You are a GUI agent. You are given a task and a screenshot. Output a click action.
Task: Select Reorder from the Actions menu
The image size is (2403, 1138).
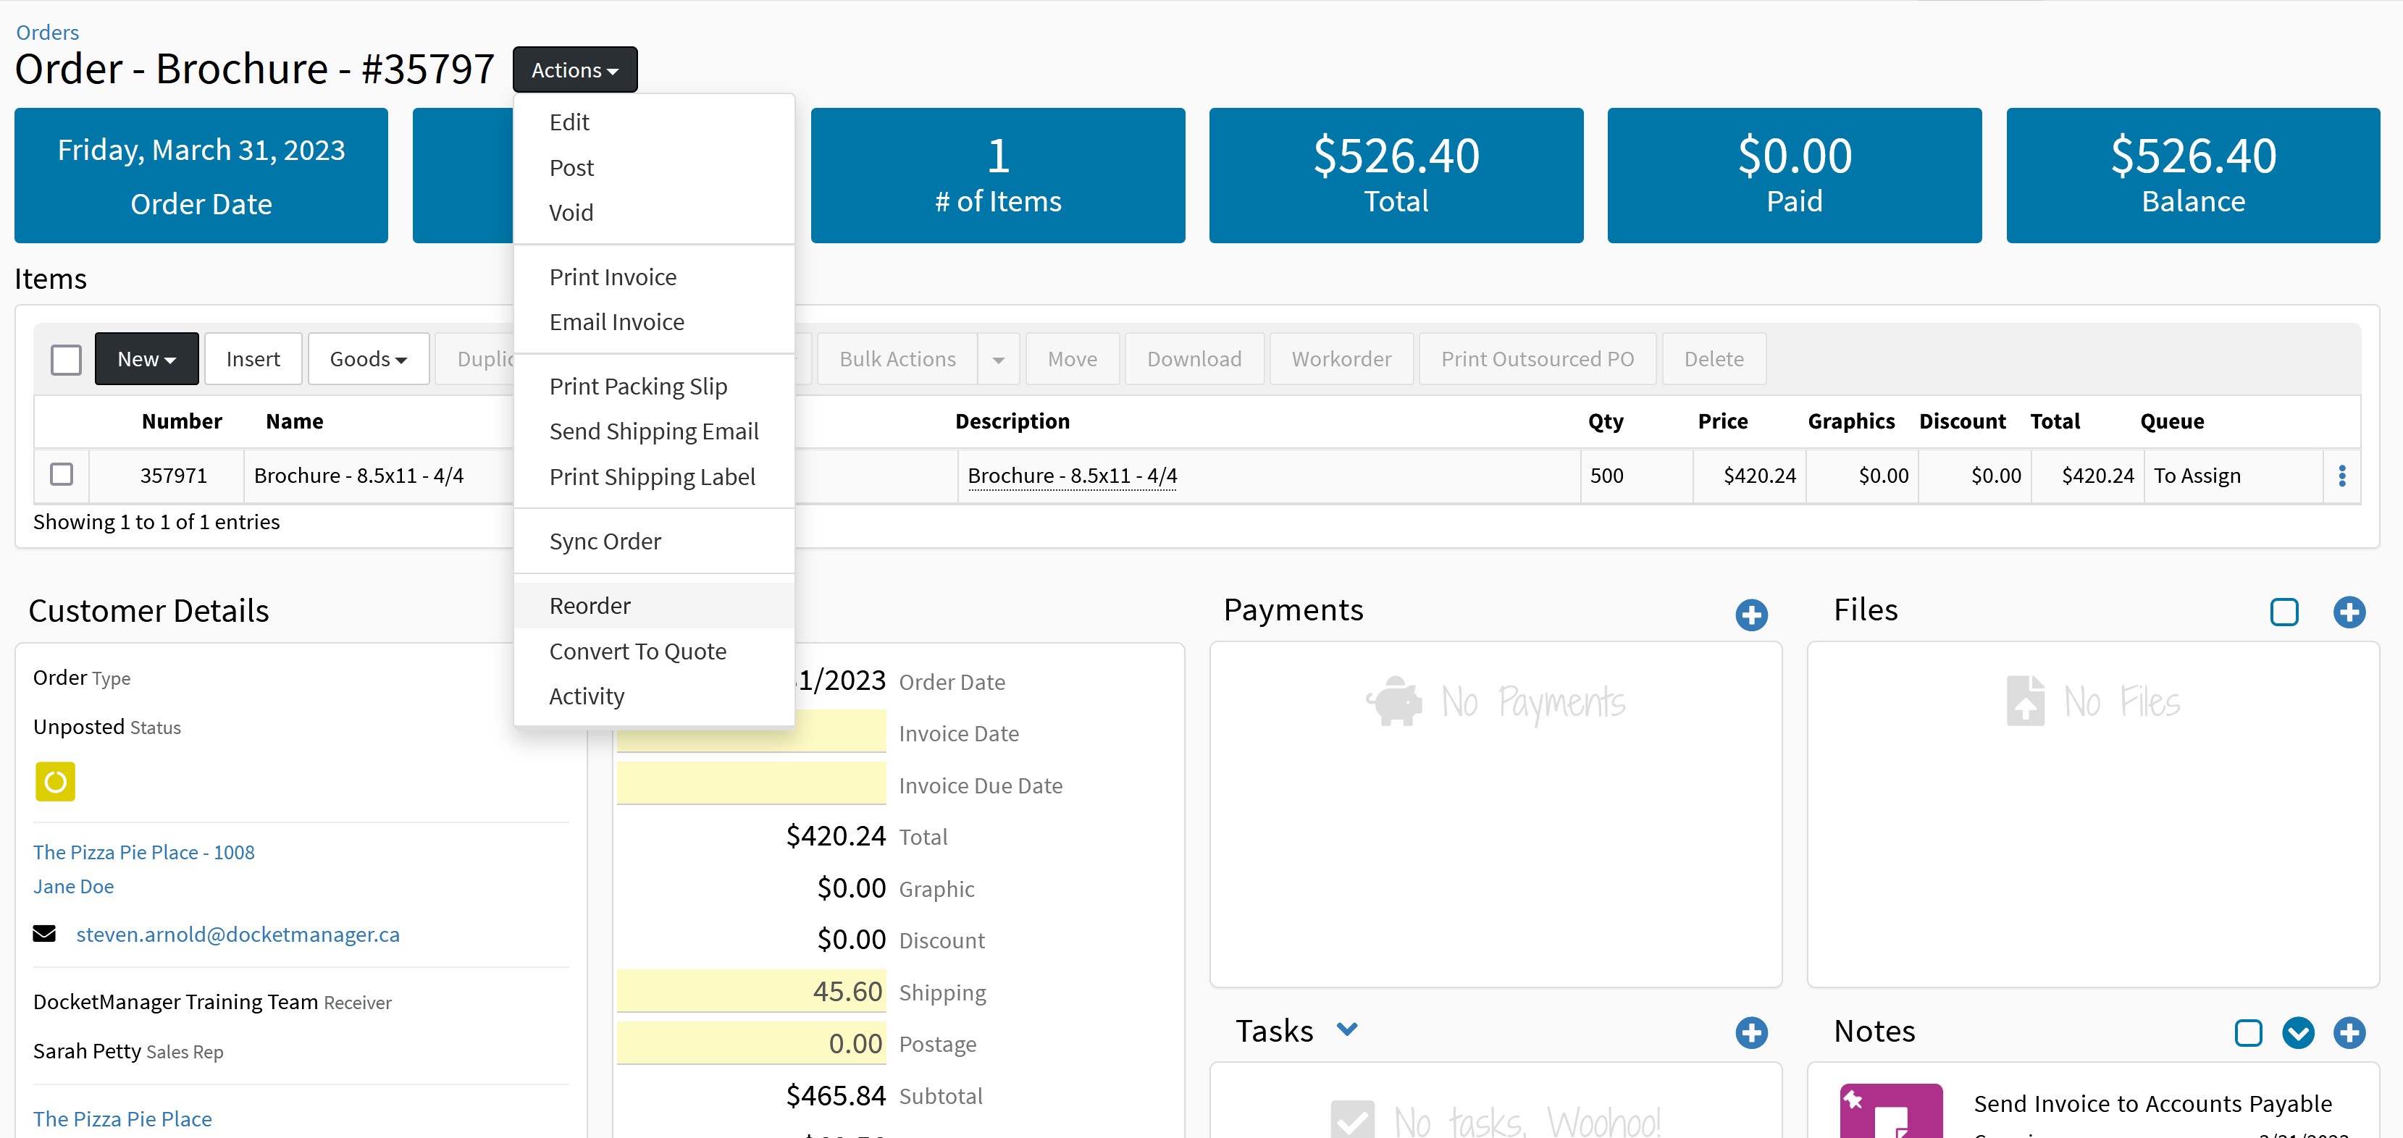click(590, 605)
